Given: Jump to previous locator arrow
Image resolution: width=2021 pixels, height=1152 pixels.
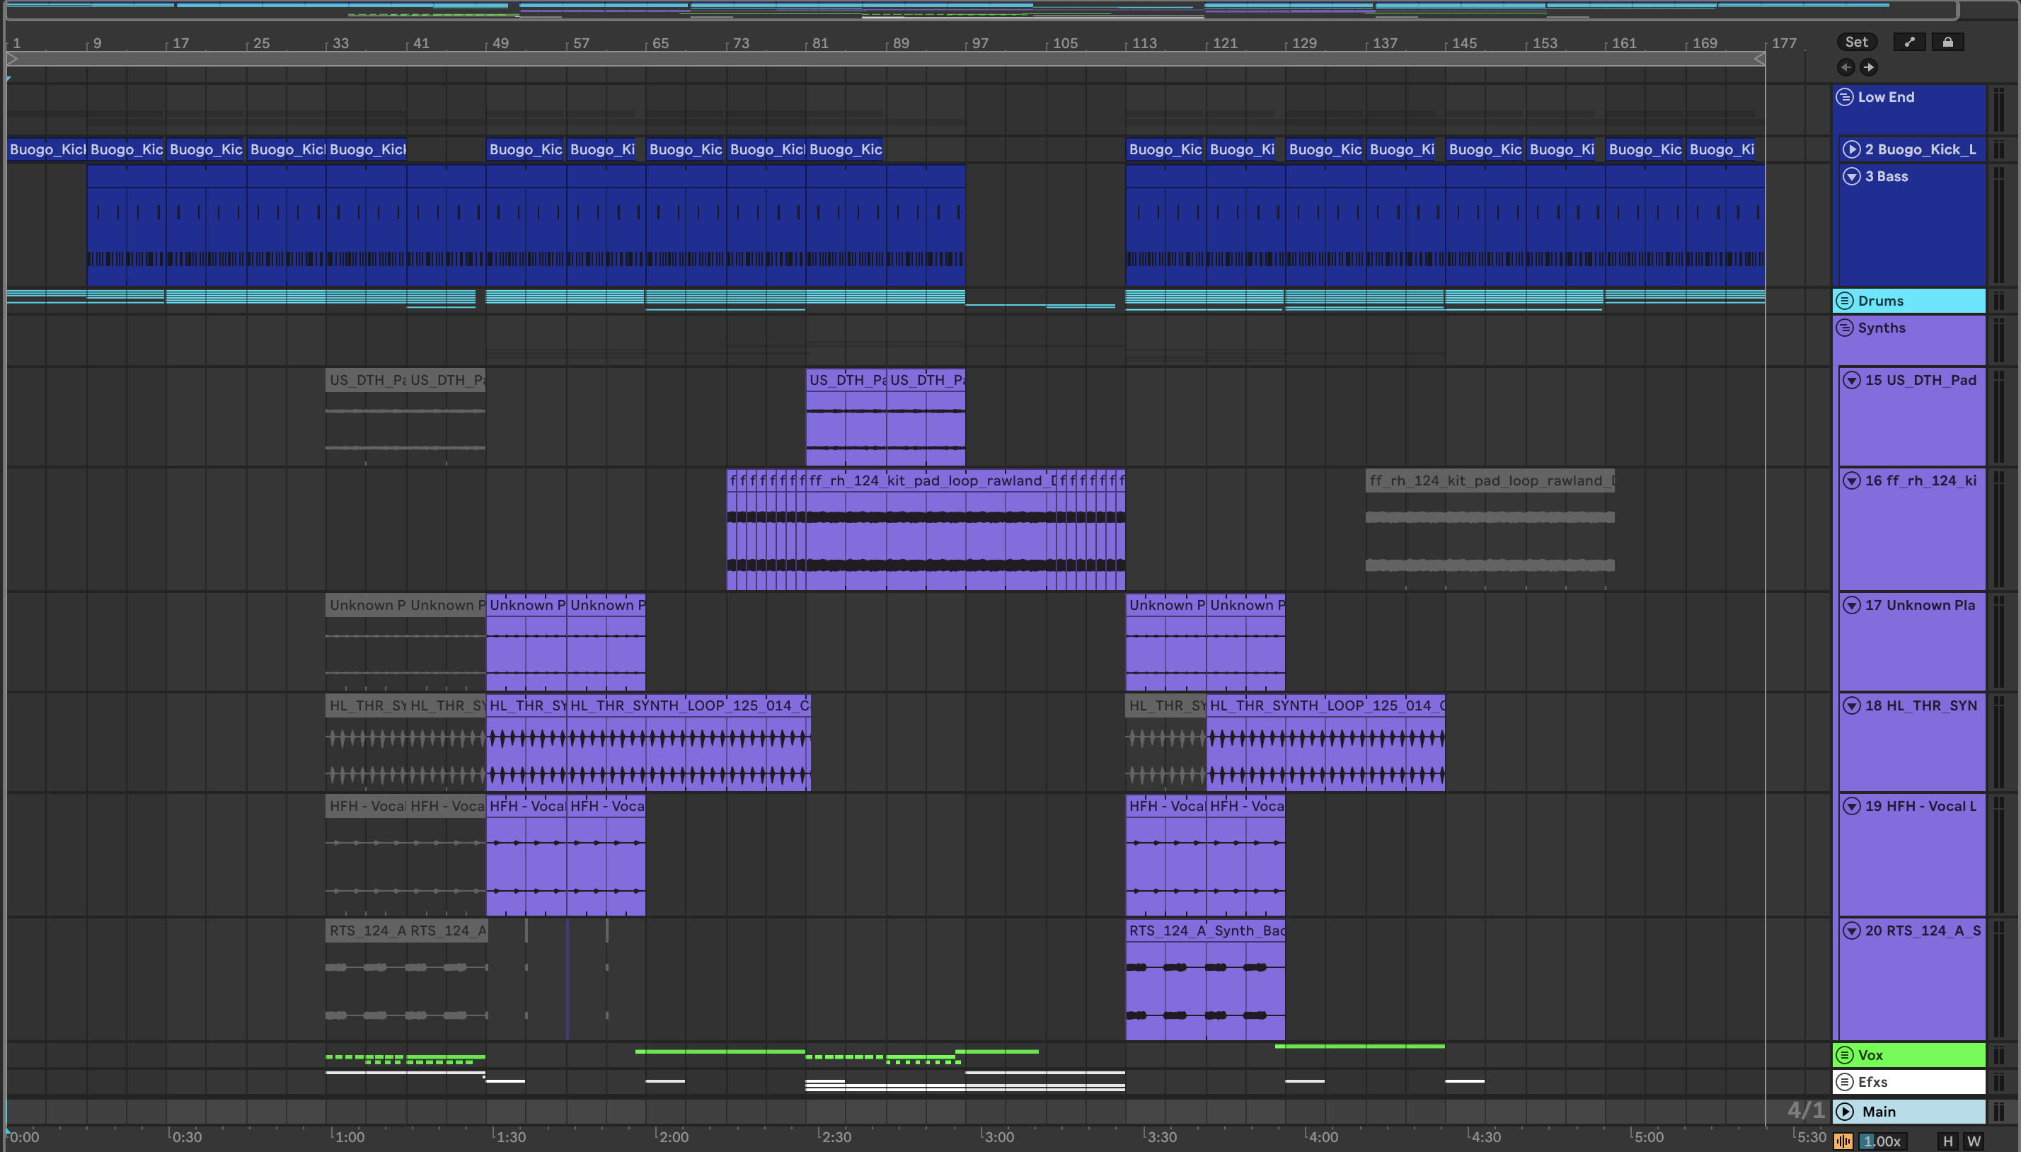Looking at the screenshot, I should [x=1846, y=67].
